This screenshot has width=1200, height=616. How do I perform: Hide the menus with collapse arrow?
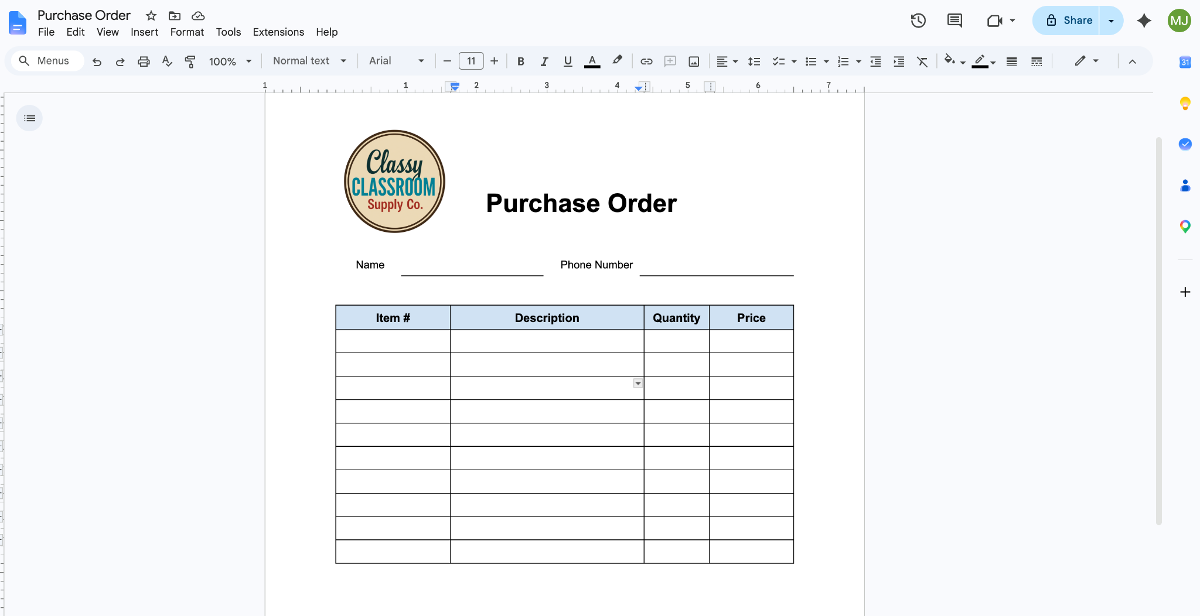pos(1132,61)
